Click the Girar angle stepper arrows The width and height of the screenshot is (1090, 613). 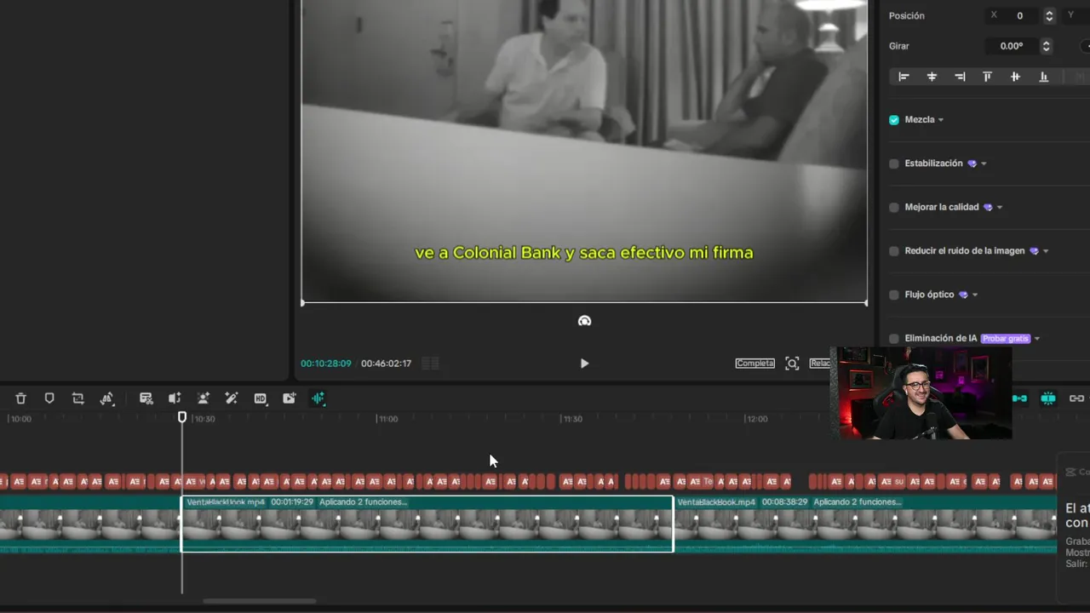(x=1046, y=46)
